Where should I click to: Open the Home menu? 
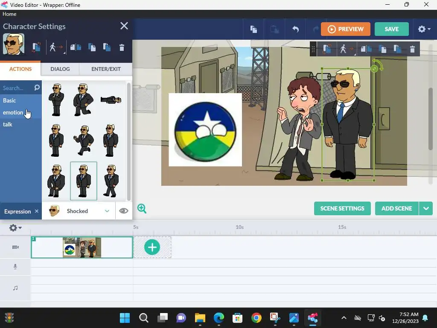pos(9,14)
